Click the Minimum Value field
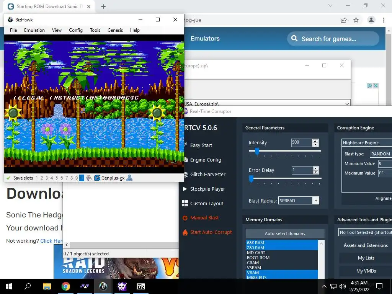The width and height of the screenshot is (392, 294). (x=385, y=163)
